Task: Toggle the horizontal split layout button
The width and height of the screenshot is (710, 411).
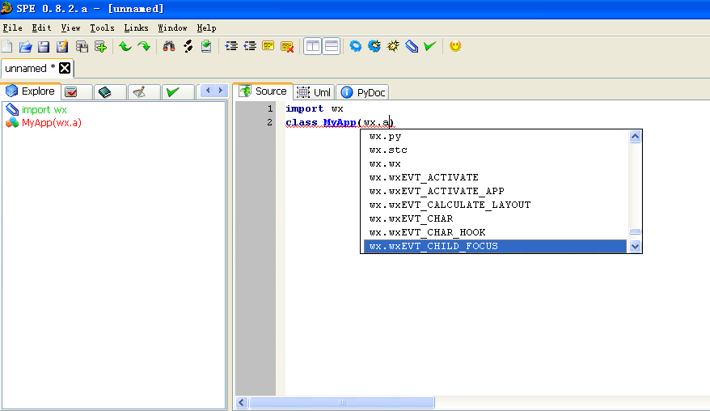Action: [332, 46]
